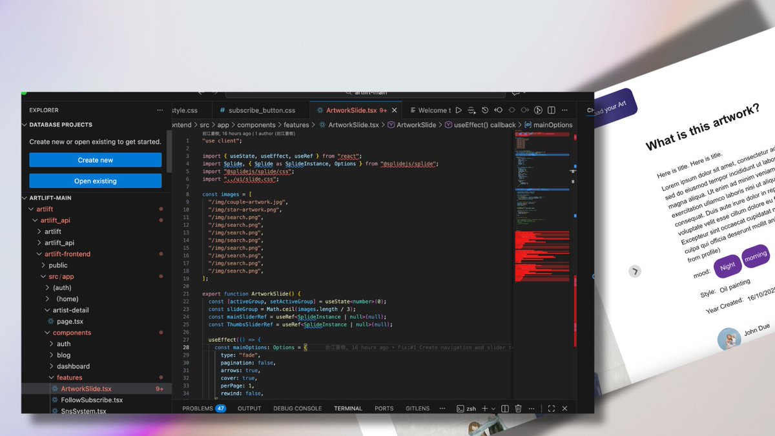Click 'features' breadcrumb segment
The width and height of the screenshot is (775, 436).
(x=296, y=125)
